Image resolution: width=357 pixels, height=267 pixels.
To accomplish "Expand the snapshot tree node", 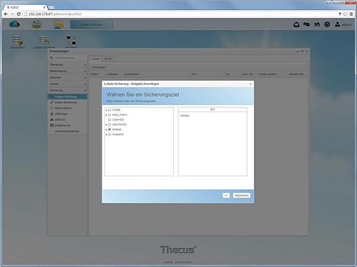I will click(107, 135).
